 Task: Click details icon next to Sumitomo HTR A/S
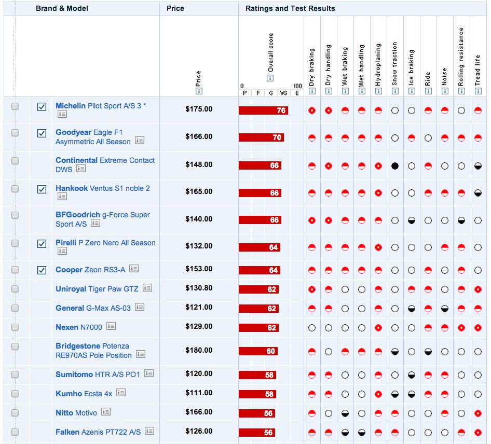click(x=149, y=373)
